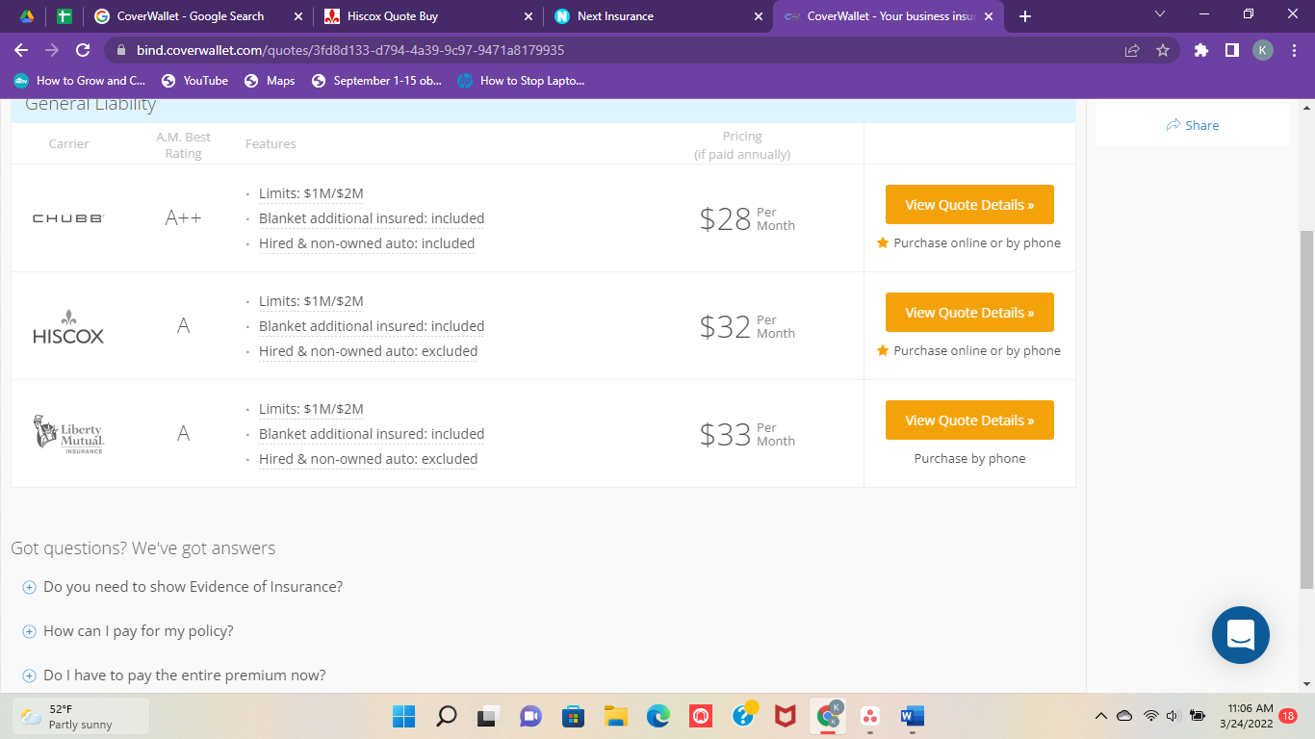
Task: View Quote Details for Liberty Mutual
Action: pyautogui.click(x=969, y=420)
